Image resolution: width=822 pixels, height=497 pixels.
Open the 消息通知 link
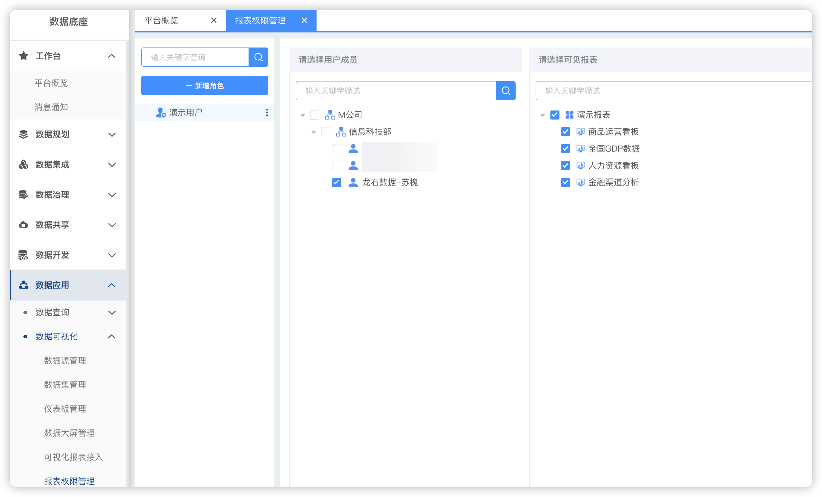(x=51, y=107)
